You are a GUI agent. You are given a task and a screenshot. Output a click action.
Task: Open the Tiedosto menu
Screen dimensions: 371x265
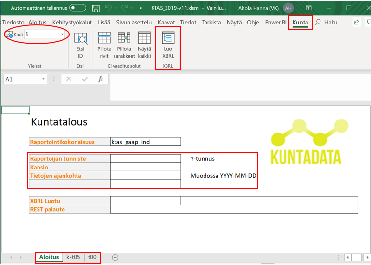point(13,22)
